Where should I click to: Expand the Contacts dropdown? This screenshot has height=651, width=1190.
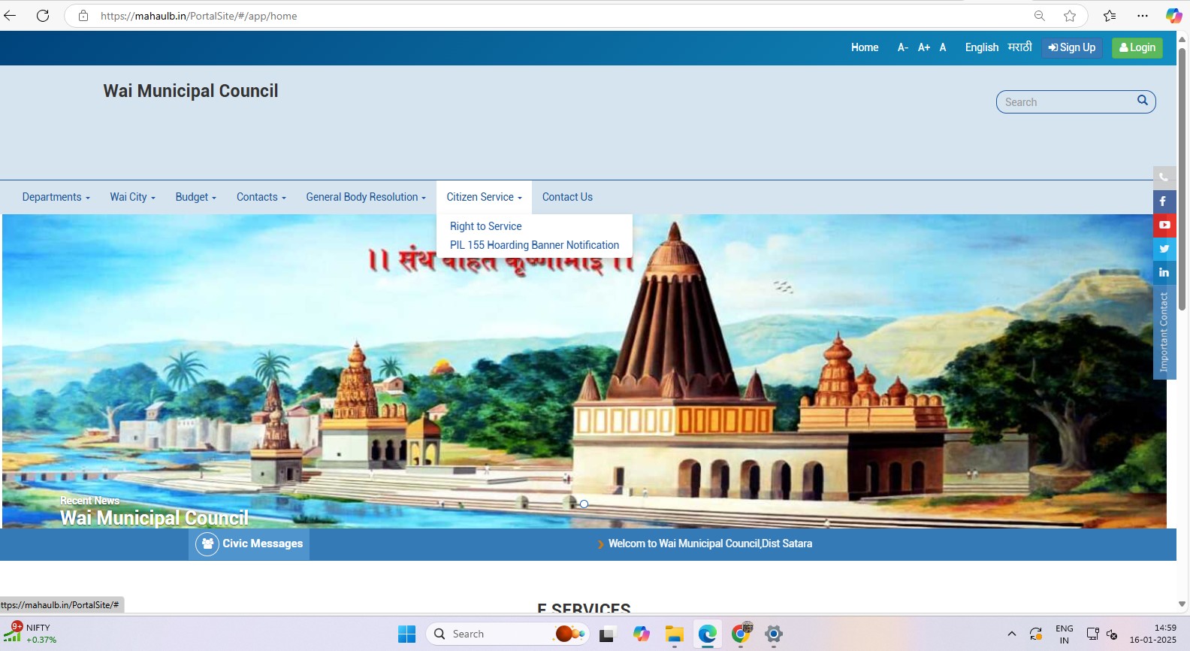tap(261, 197)
